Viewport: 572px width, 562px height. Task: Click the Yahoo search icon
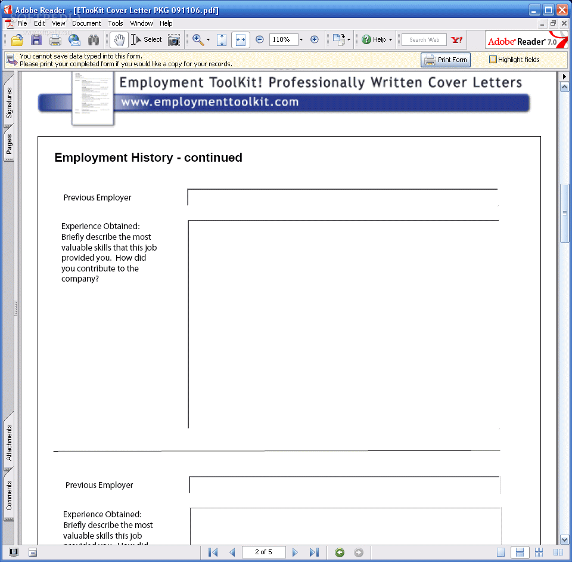457,40
